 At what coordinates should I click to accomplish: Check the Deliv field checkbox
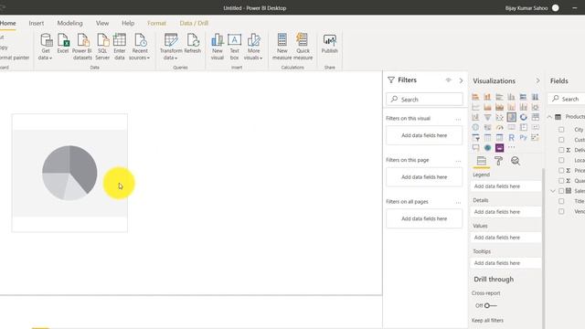(561, 150)
